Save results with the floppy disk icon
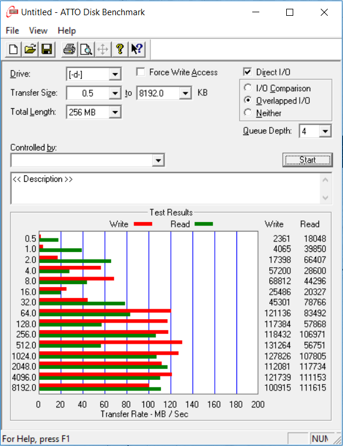Screen dimensions: 343x446 point(47,49)
